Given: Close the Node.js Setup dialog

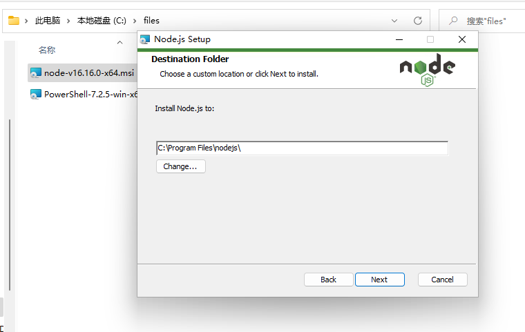Looking at the screenshot, I should click(x=462, y=39).
